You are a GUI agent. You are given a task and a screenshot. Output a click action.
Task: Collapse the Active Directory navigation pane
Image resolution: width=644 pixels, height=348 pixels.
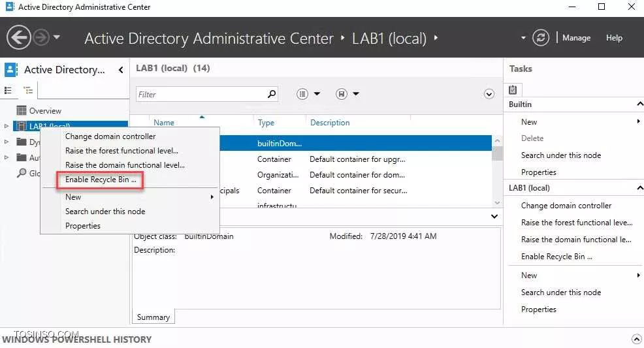click(121, 70)
